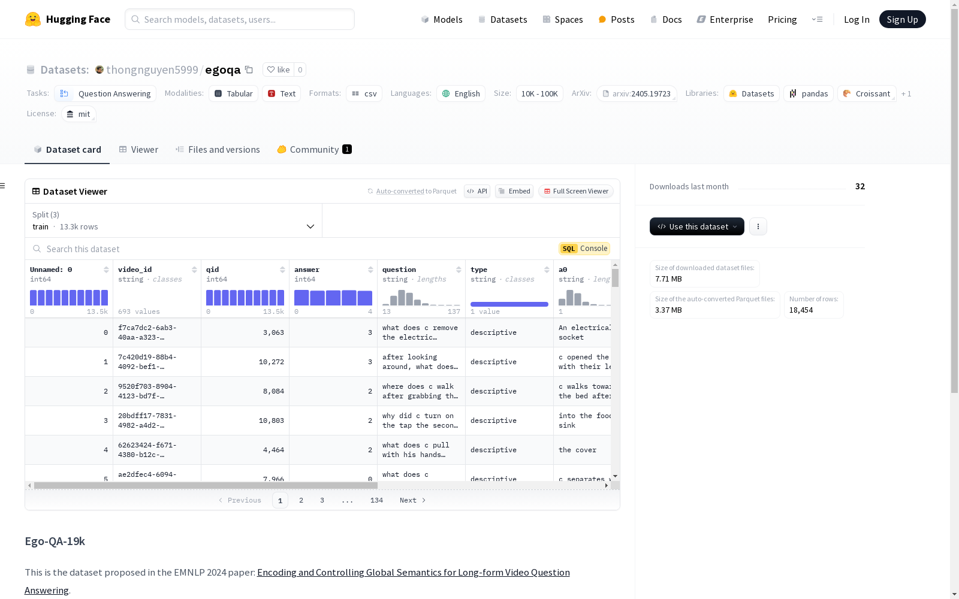Click the Datasets library tag
The image size is (959, 599).
point(752,93)
